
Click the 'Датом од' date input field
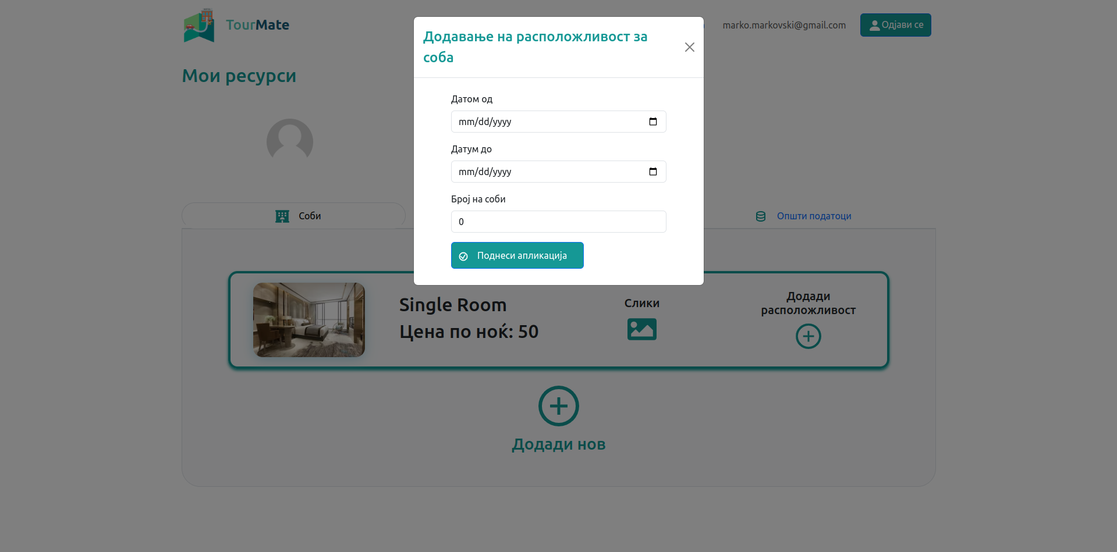[547, 122]
